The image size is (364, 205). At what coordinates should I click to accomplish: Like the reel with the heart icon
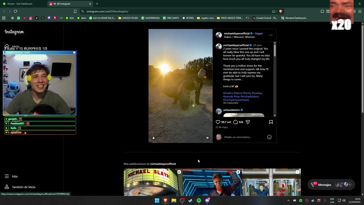click(218, 122)
